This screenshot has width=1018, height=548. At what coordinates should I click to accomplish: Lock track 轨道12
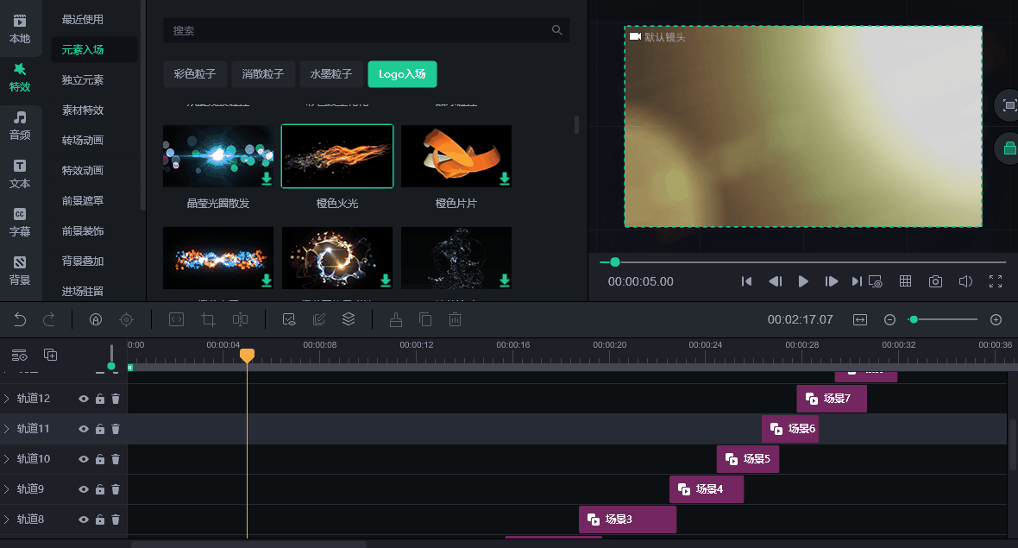(x=100, y=399)
